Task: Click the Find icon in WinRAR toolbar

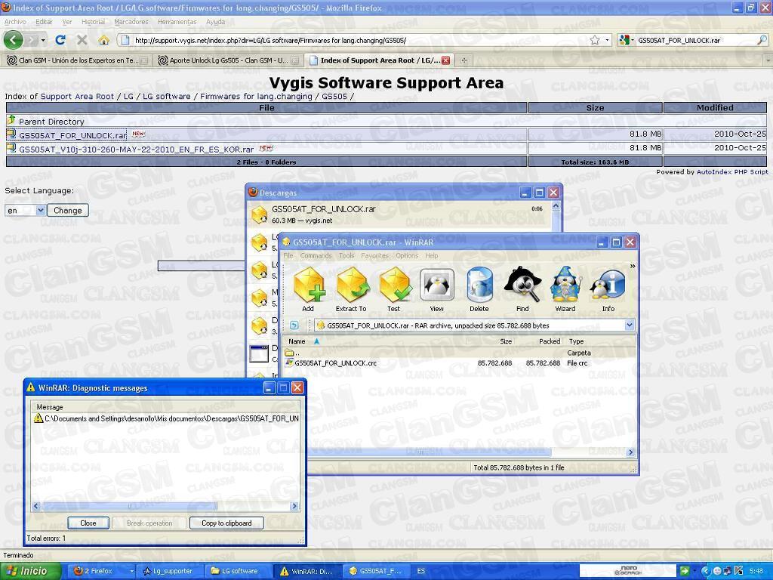Action: pos(522,289)
